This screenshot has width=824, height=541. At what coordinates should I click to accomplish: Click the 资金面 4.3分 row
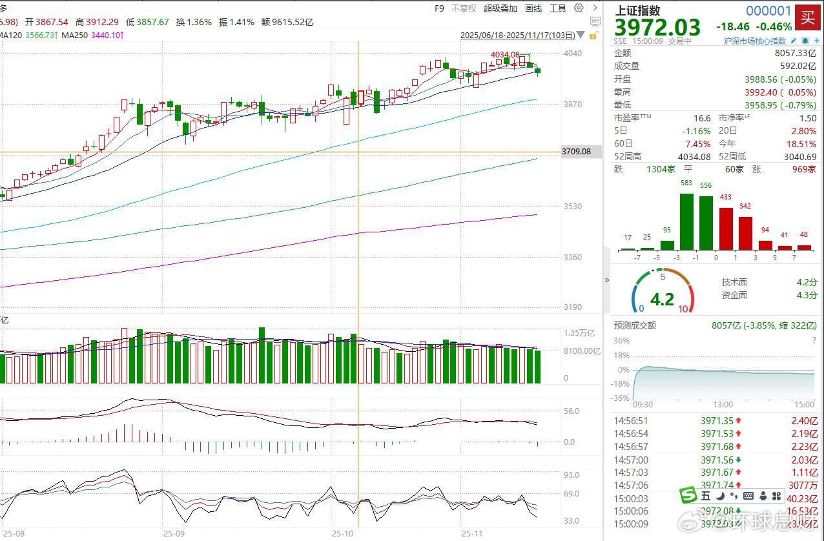pyautogui.click(x=769, y=295)
